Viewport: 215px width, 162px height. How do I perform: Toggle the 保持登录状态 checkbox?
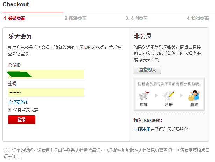(9, 110)
